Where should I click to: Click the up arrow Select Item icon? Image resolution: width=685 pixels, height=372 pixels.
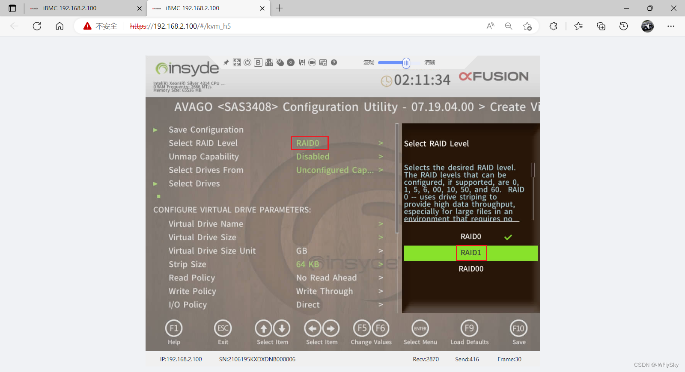[x=264, y=328]
